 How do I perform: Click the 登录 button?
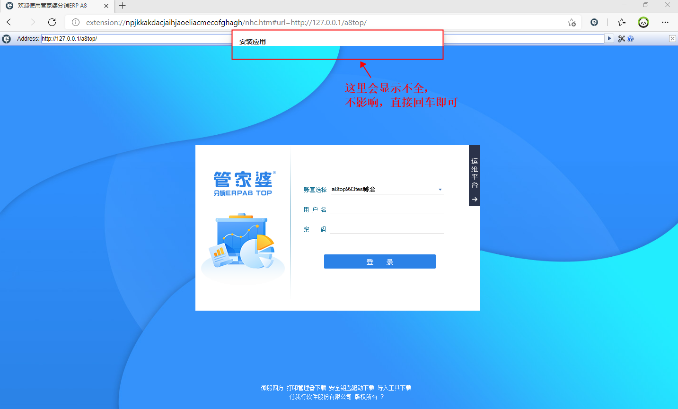tap(380, 261)
